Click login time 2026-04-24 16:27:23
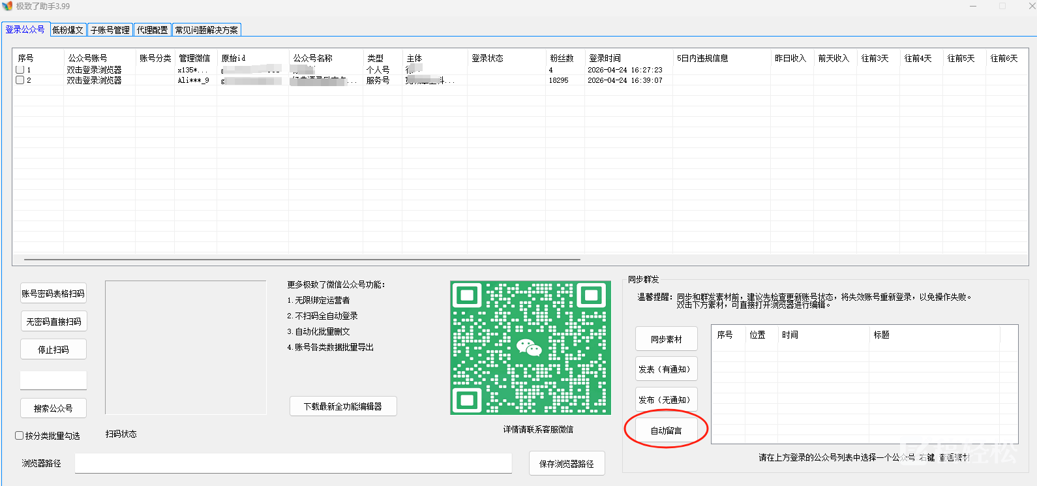This screenshot has height=486, width=1037. point(625,70)
